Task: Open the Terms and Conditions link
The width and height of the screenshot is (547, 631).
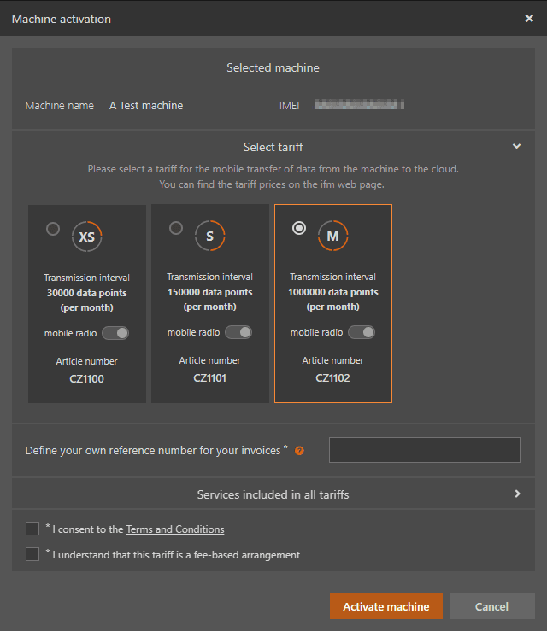Action: [175, 529]
